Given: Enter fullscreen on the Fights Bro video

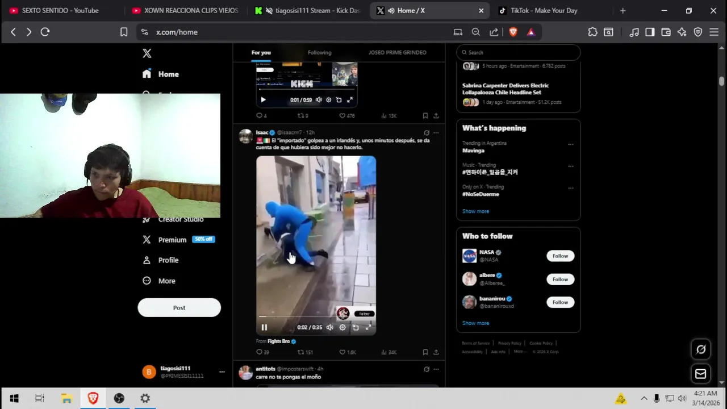Looking at the screenshot, I should 368,327.
